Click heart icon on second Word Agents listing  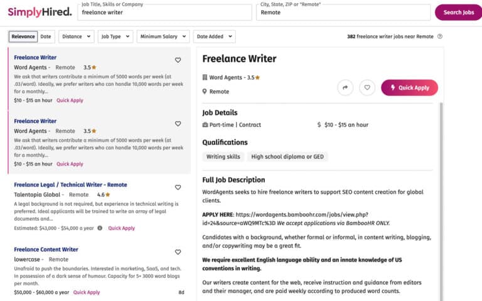click(x=178, y=124)
